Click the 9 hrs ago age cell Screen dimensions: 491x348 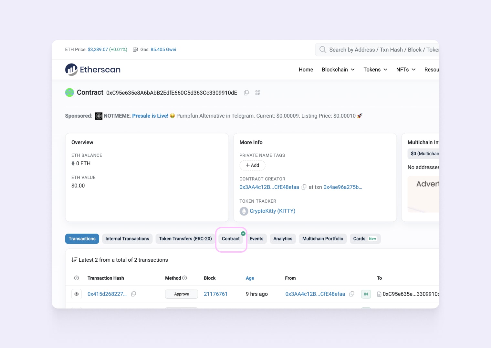click(x=257, y=294)
